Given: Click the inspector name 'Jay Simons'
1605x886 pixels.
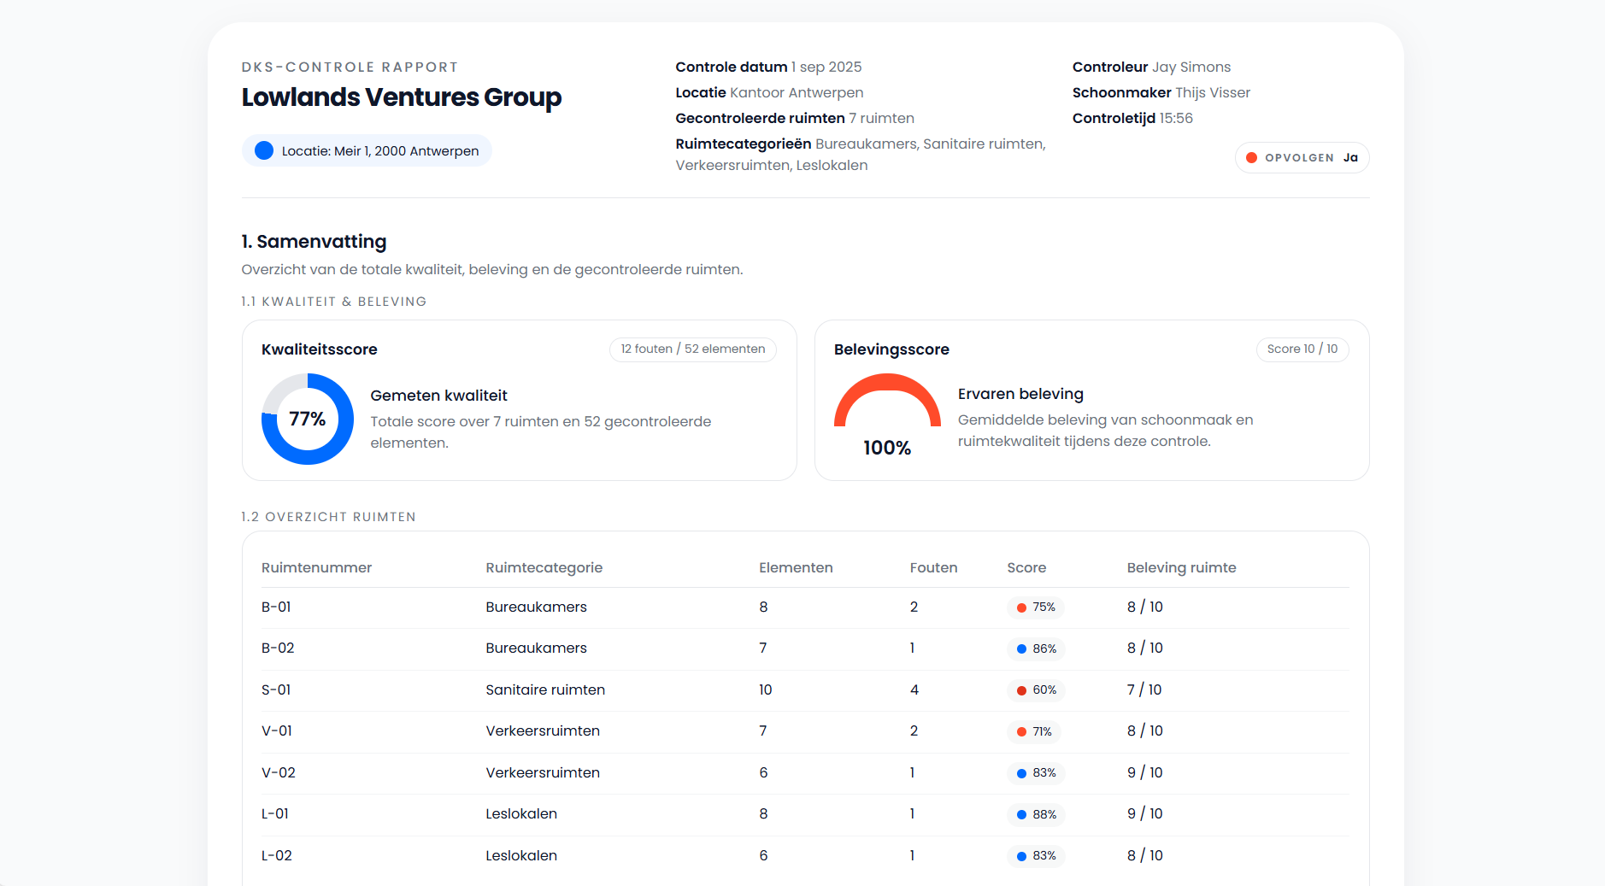Looking at the screenshot, I should pos(1191,67).
